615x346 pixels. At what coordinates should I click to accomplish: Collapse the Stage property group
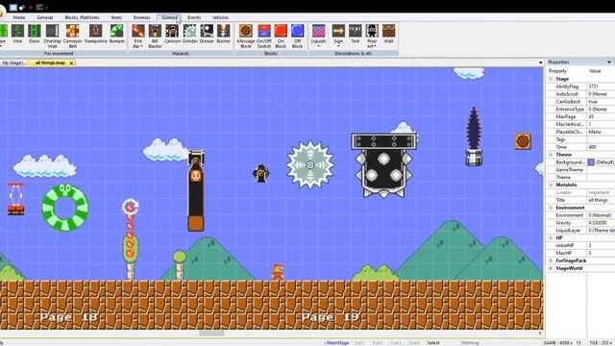551,79
